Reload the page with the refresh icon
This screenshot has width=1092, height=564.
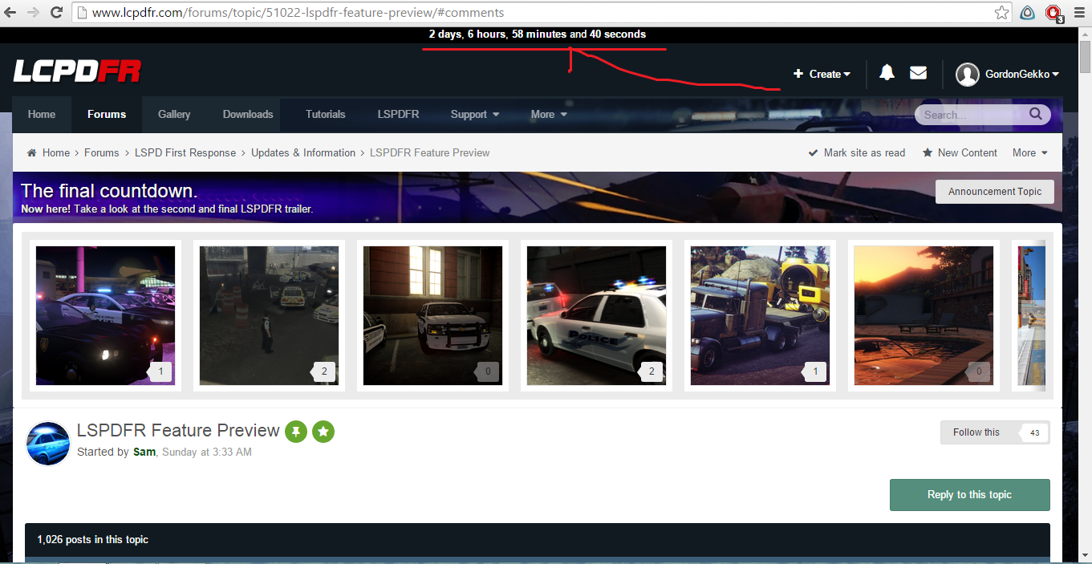(56, 13)
